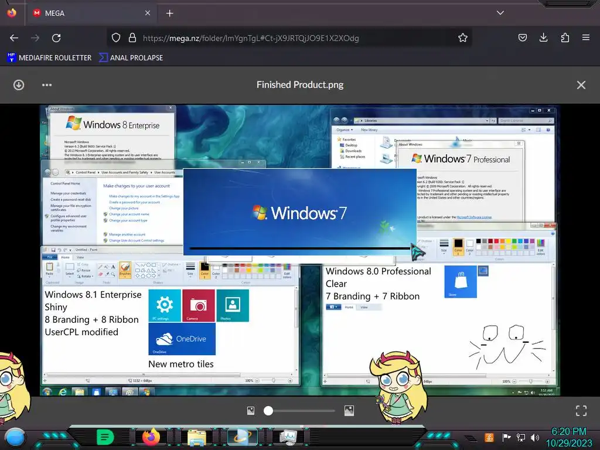Open the performance monitor taskbar icon
The width and height of the screenshot is (600, 450).
pos(288,437)
